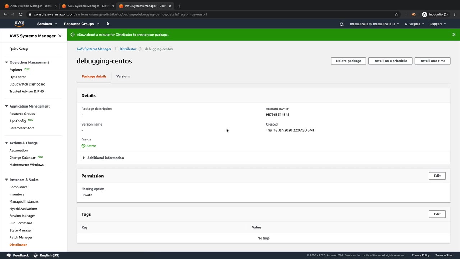Switch to the Versions tab
The image size is (460, 259).
point(123,76)
